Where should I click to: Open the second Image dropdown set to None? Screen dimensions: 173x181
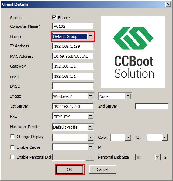click(x=115, y=96)
